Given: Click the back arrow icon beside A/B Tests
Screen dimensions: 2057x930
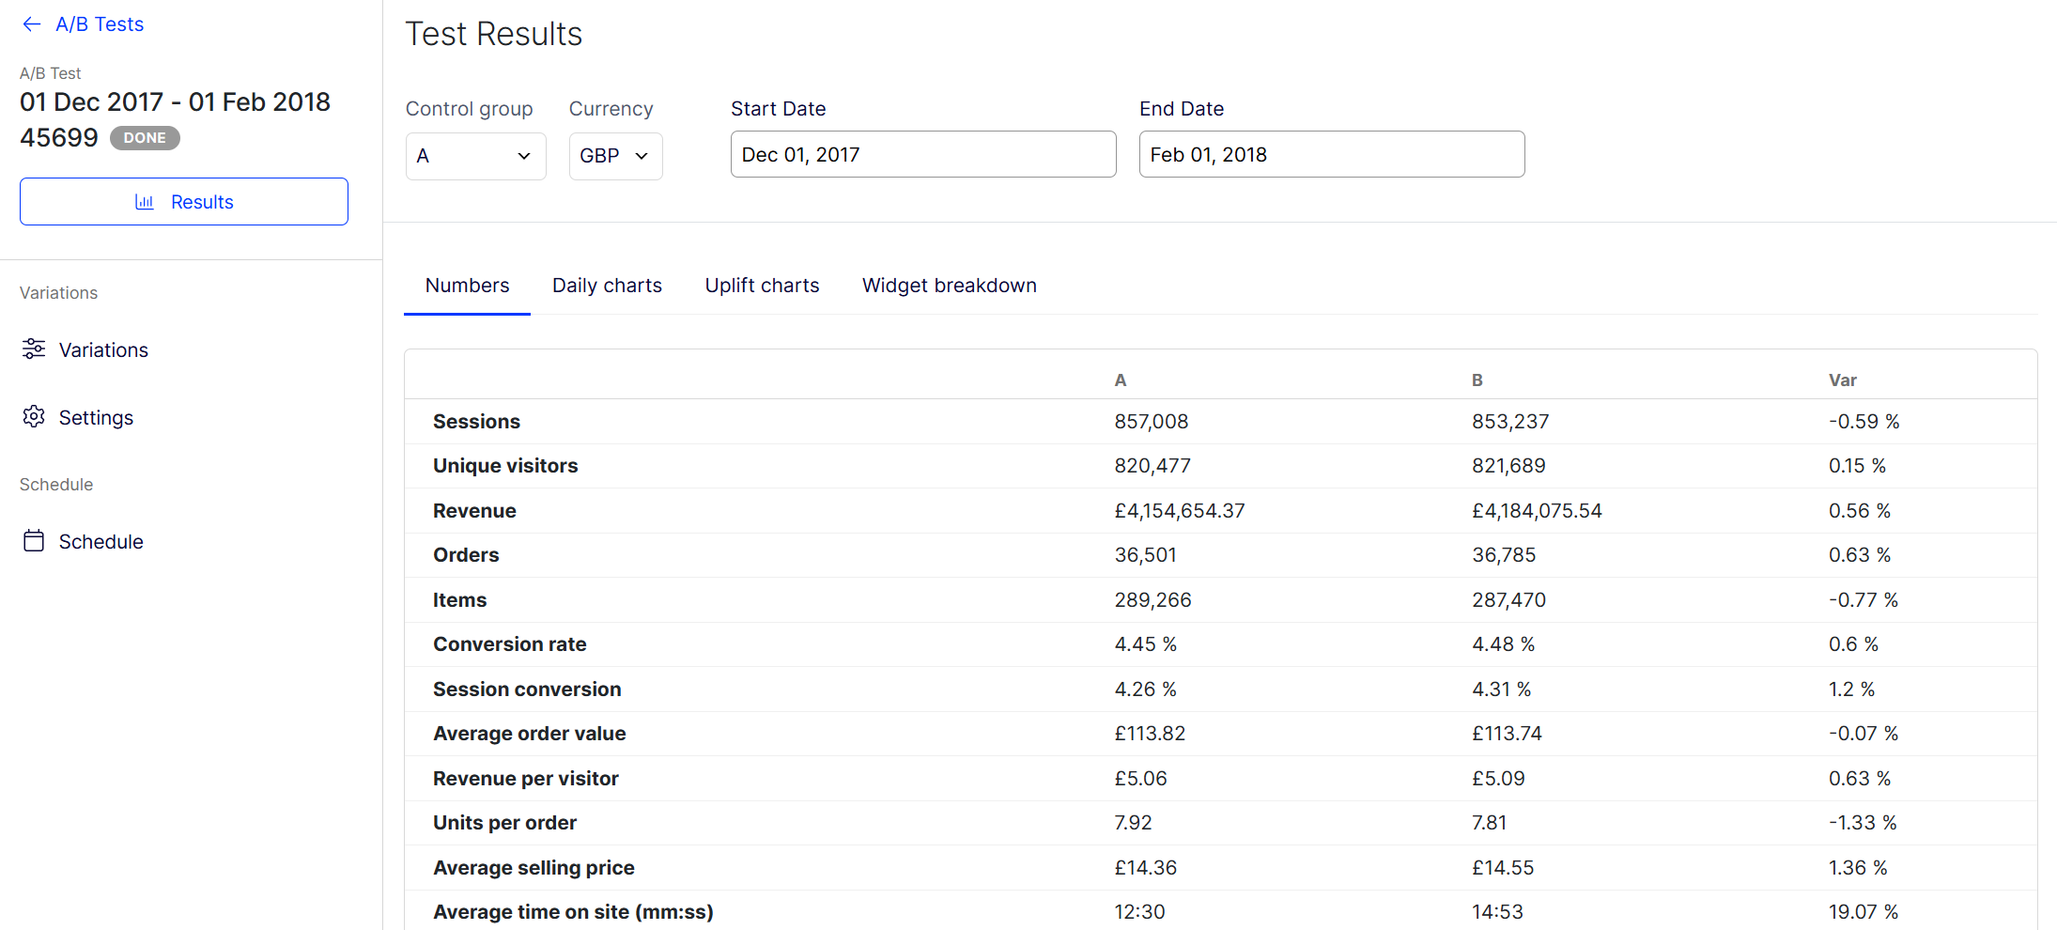Looking at the screenshot, I should [x=32, y=24].
